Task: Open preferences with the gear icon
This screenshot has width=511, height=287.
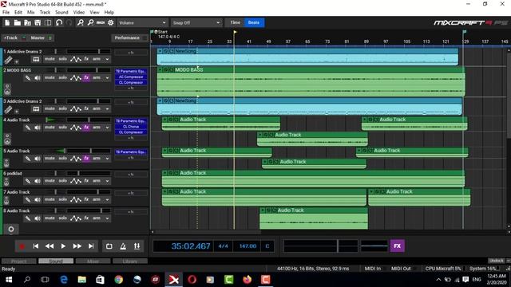Action: point(111,23)
